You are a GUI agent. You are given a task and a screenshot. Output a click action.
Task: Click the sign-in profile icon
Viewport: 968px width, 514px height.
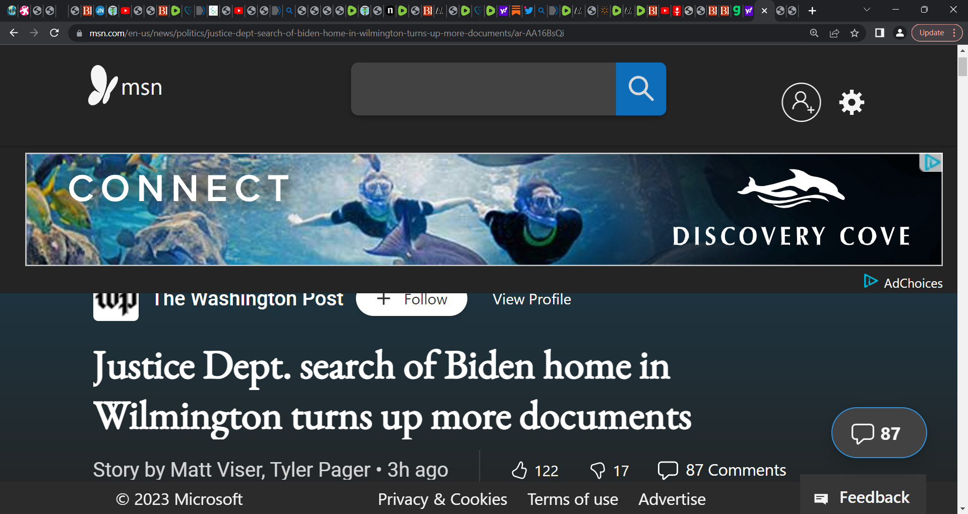pyautogui.click(x=801, y=102)
